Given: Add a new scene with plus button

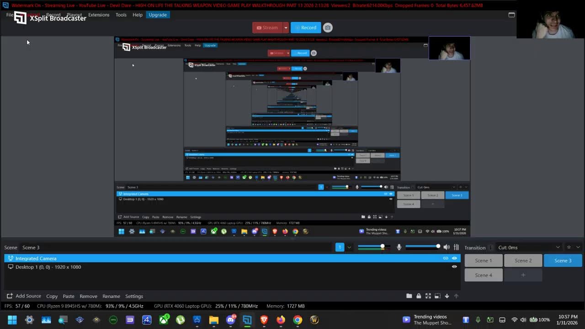Looking at the screenshot, I should 523,275.
